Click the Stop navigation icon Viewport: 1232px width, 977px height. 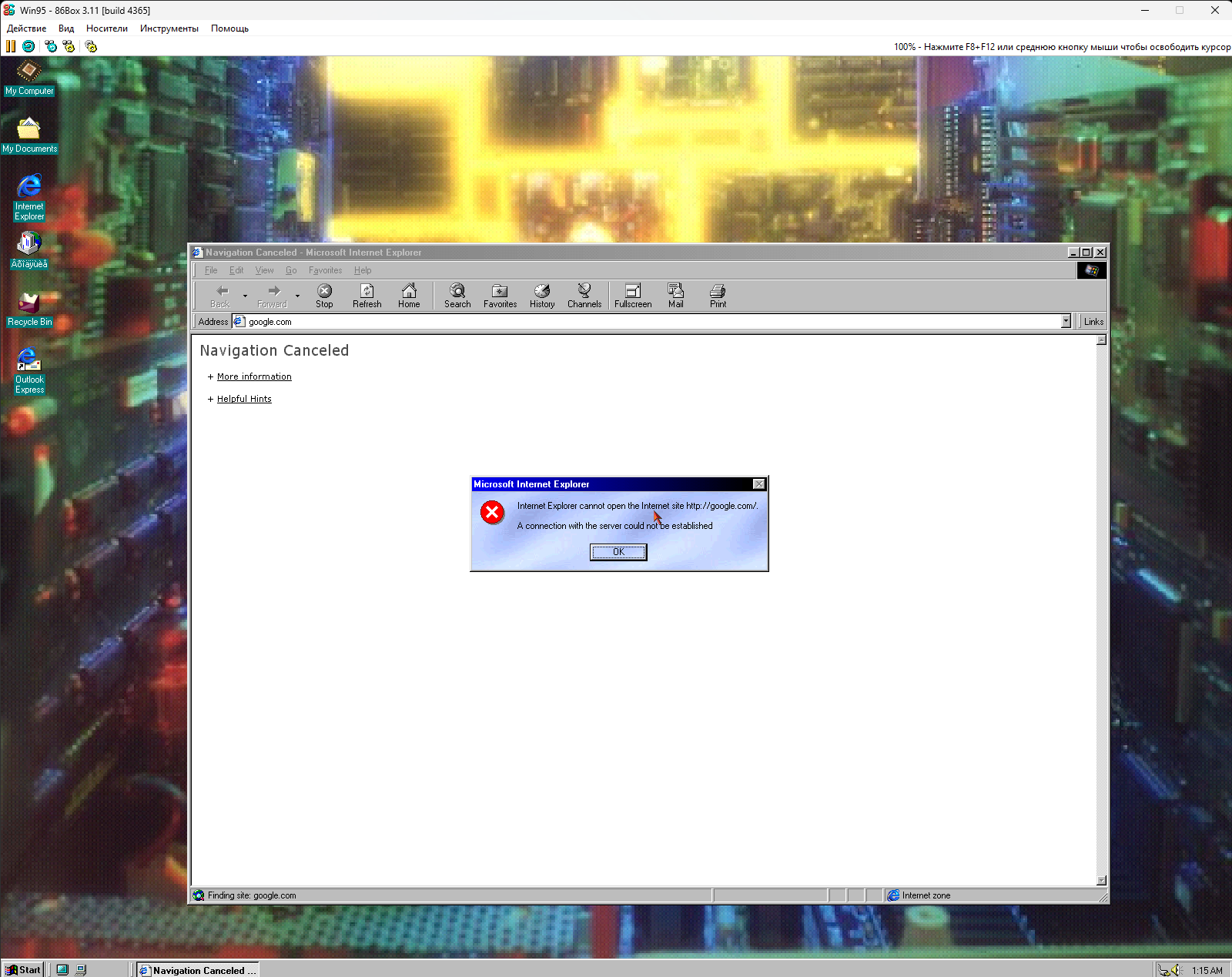pyautogui.click(x=323, y=295)
